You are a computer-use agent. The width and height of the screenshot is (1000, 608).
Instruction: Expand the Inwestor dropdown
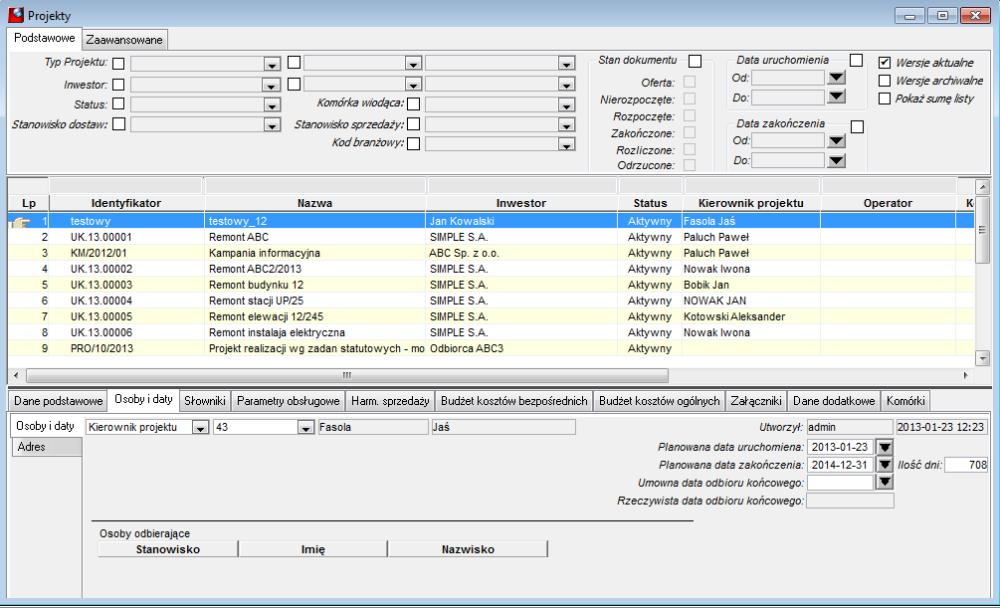(x=271, y=85)
